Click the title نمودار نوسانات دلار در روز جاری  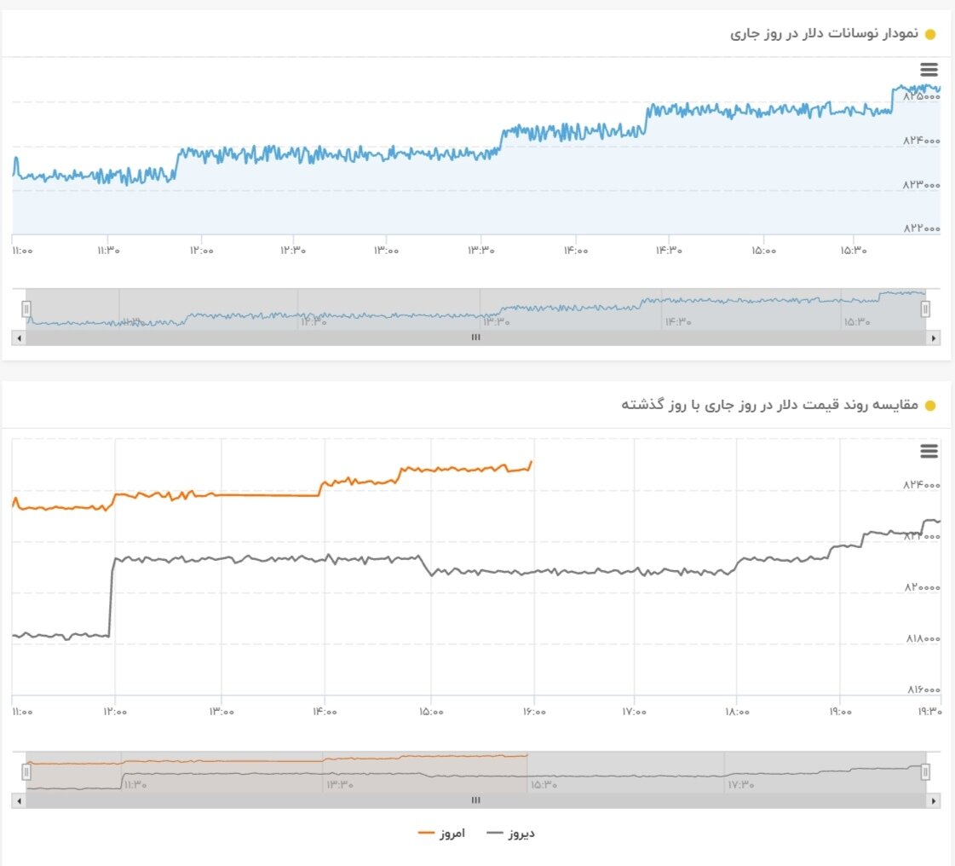[x=824, y=34]
